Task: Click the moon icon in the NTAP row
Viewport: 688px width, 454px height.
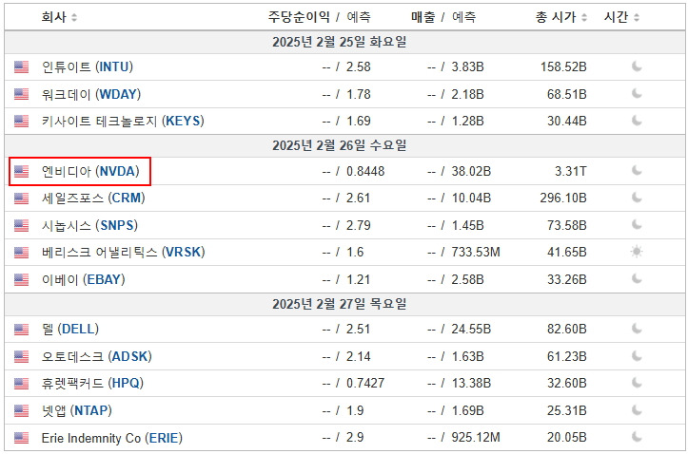Action: pyautogui.click(x=637, y=410)
